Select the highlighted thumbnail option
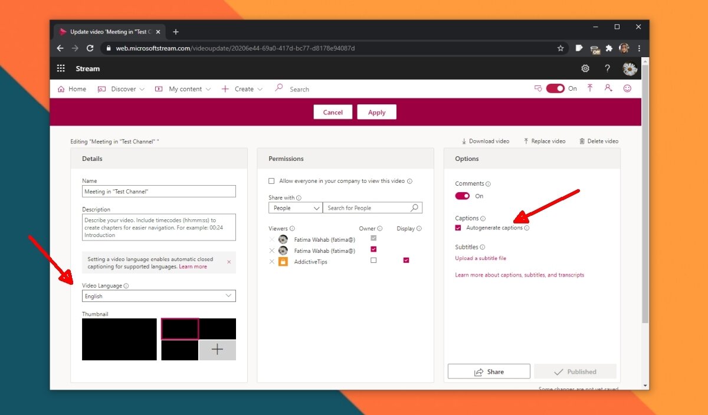The height and width of the screenshot is (415, 708). (180, 328)
